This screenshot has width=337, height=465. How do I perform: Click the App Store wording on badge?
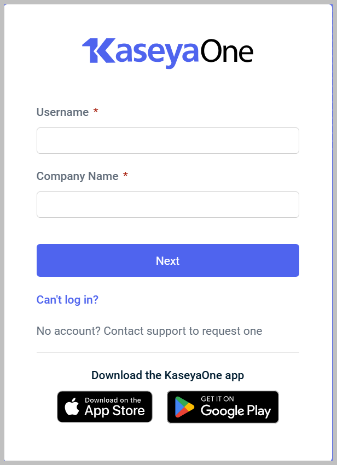pos(114,411)
